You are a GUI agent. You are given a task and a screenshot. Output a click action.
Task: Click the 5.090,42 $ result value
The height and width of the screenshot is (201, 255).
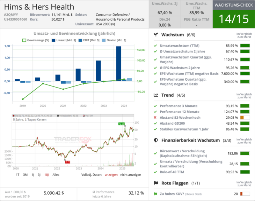54,193
